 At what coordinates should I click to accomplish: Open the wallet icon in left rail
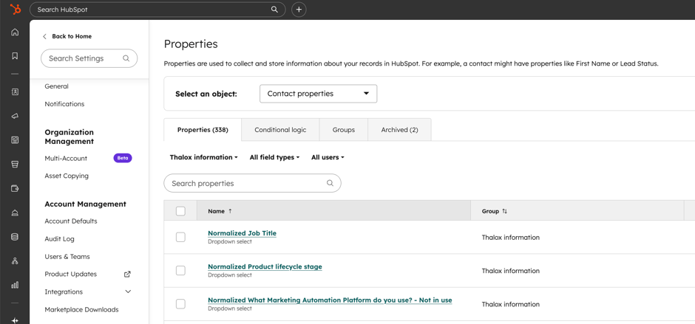(x=15, y=188)
